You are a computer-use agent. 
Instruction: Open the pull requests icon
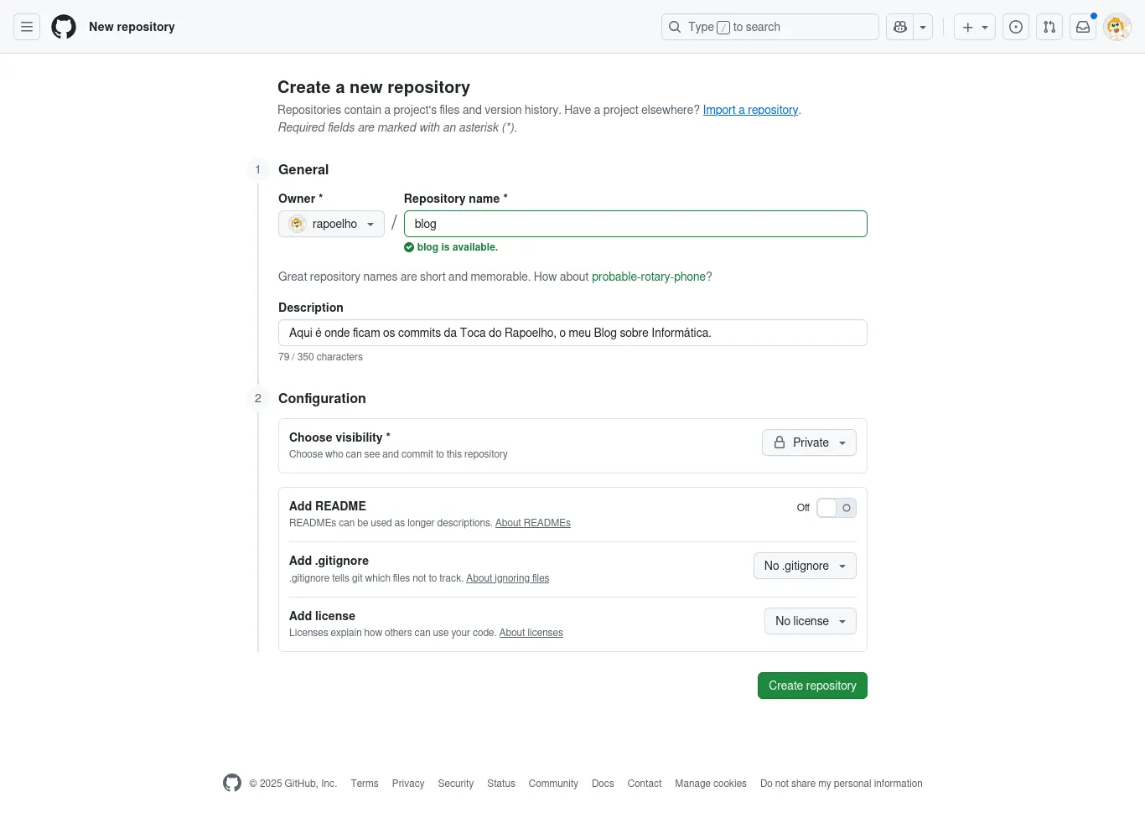[x=1049, y=27]
